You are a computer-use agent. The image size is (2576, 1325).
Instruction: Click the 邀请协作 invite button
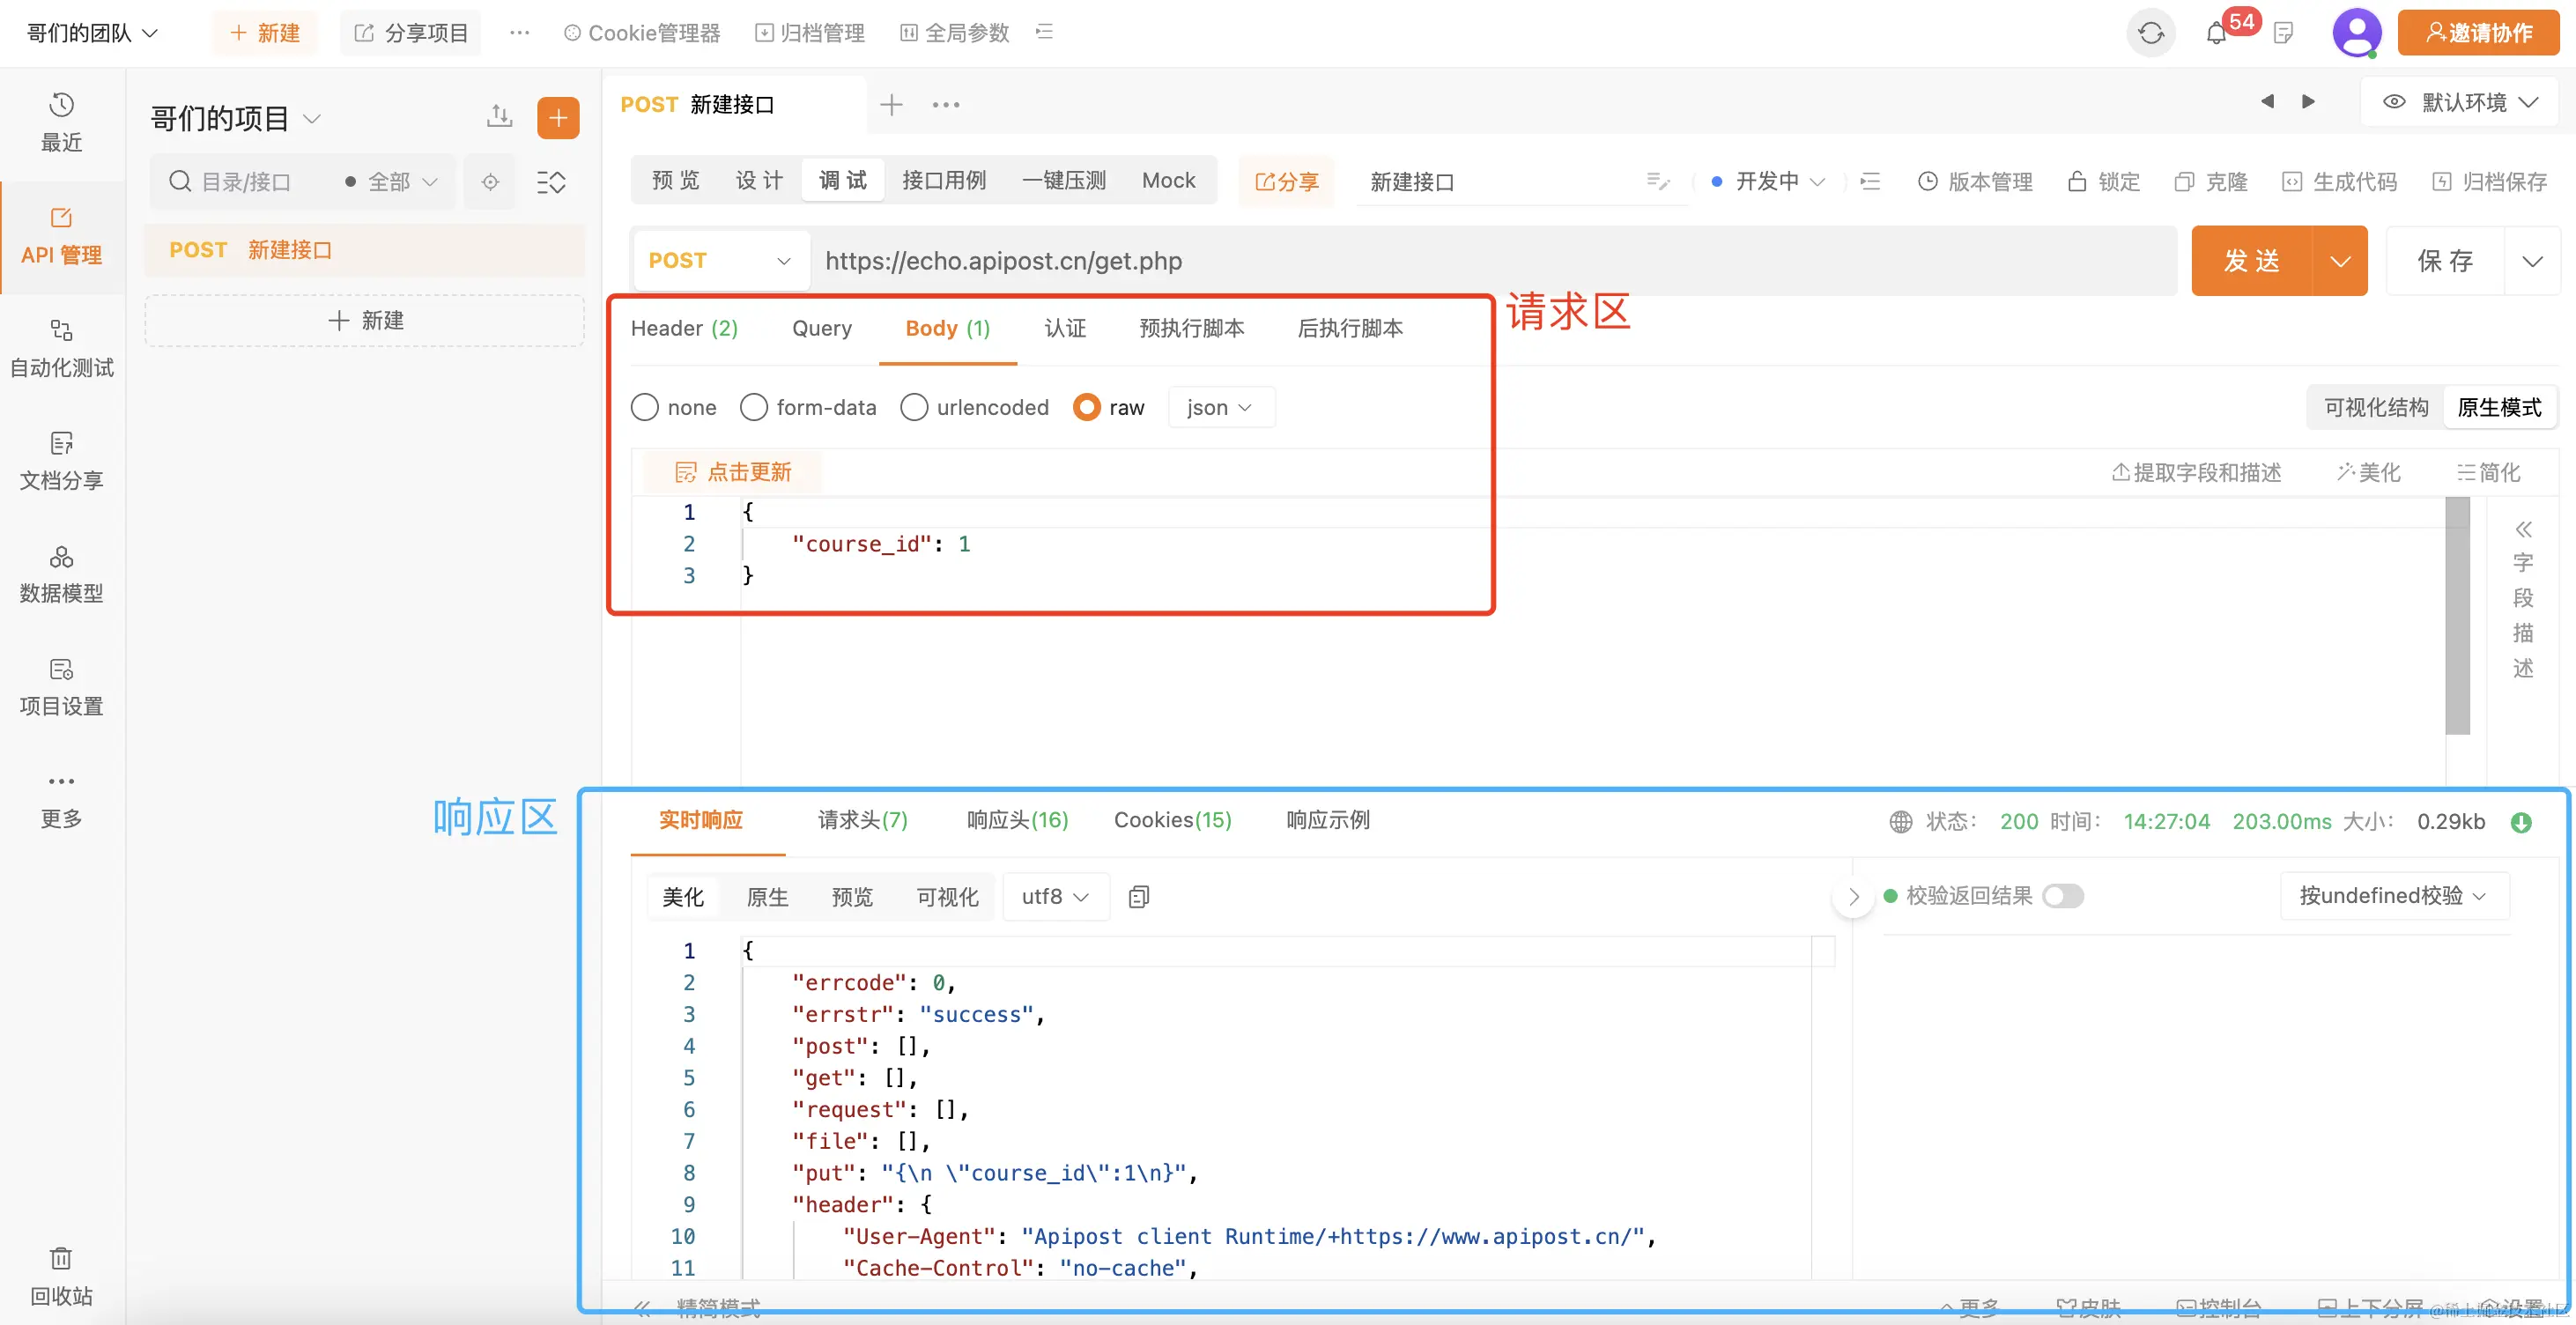[x=2479, y=33]
